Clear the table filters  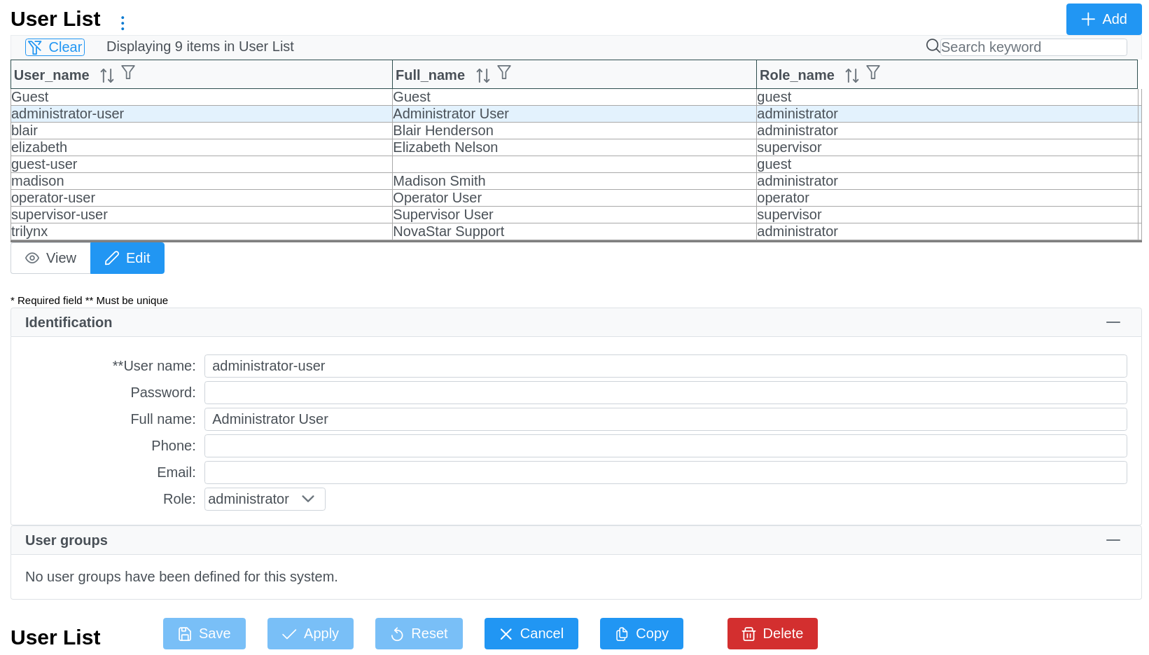point(55,47)
